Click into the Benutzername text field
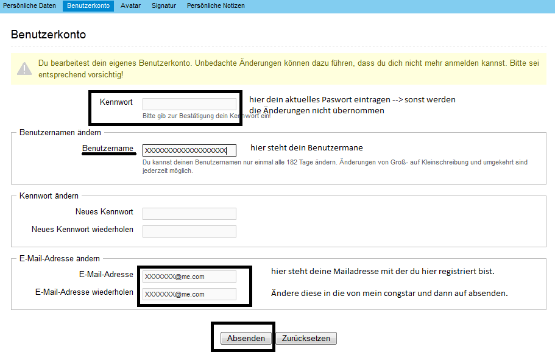555x363 pixels. pos(189,150)
